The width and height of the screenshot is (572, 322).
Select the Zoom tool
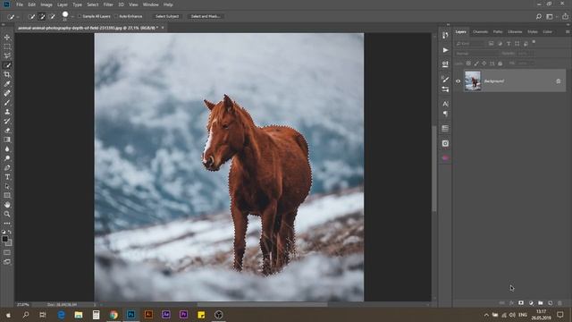7,214
